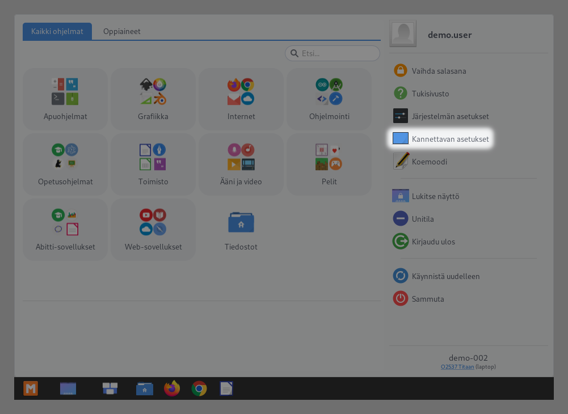
Task: Open the Ääni ja video group
Action: [x=241, y=164]
